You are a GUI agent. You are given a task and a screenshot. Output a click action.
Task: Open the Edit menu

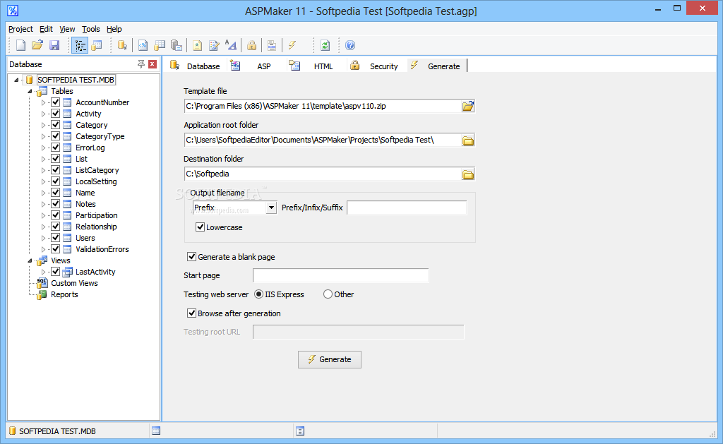click(46, 29)
